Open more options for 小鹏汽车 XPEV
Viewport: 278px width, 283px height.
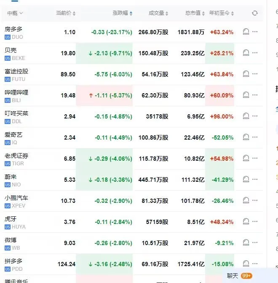(x=254, y=201)
